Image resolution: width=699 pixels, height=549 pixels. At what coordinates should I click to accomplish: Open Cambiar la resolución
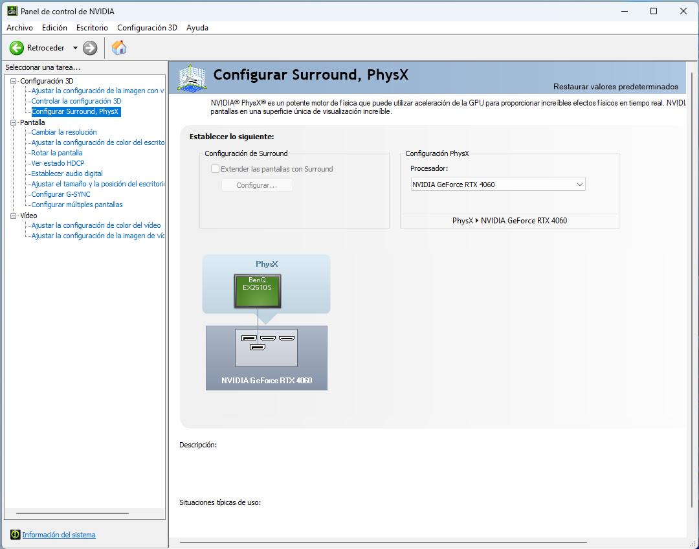[63, 132]
